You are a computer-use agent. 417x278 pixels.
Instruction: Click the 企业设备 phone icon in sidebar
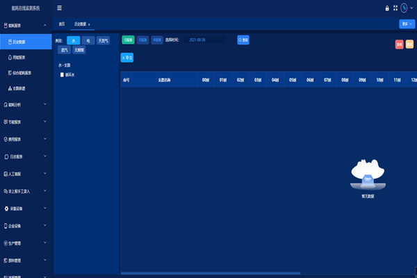(6, 226)
